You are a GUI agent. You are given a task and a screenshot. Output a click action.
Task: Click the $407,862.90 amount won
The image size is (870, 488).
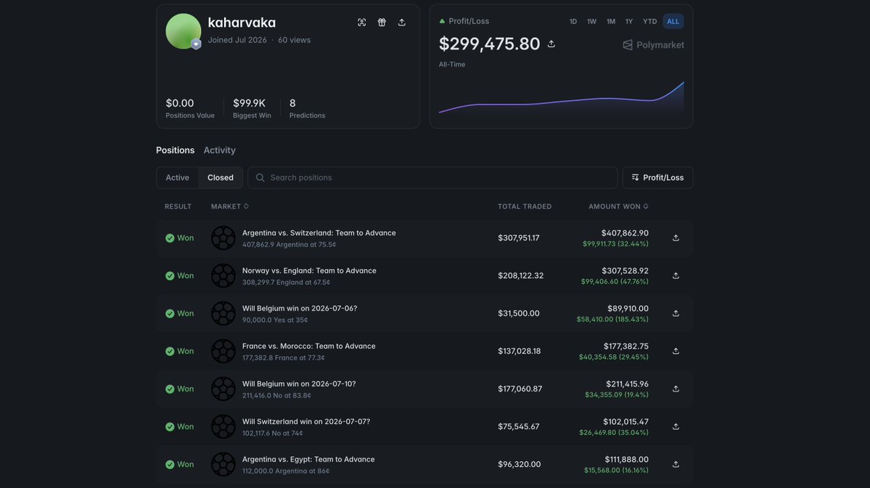625,233
